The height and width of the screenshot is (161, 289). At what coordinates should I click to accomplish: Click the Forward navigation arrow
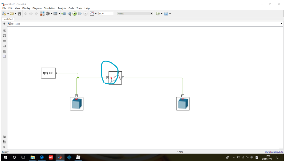point(31,13)
